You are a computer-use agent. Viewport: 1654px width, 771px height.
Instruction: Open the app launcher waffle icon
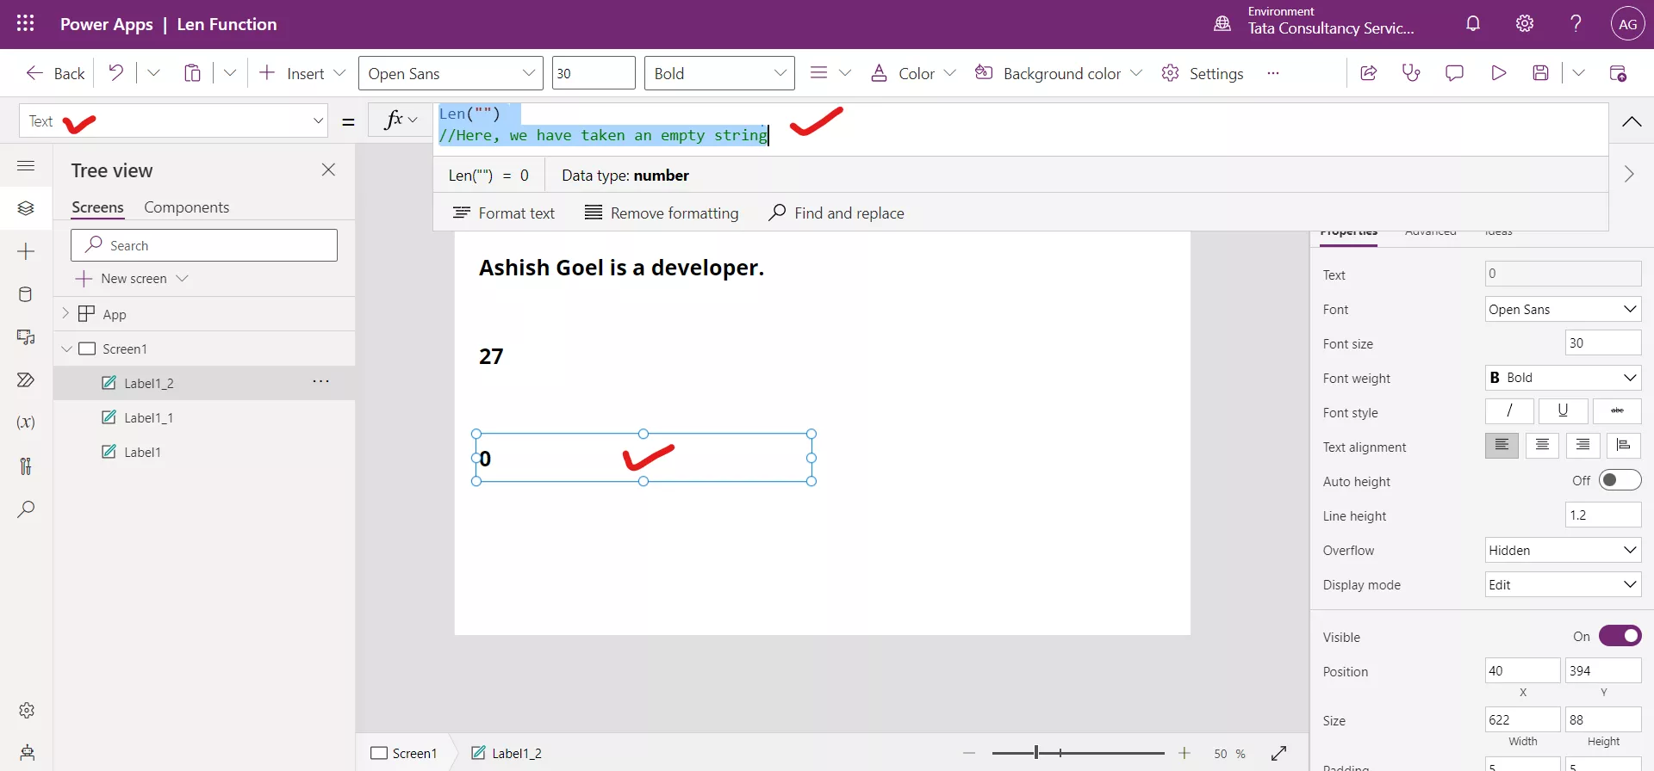(x=26, y=23)
